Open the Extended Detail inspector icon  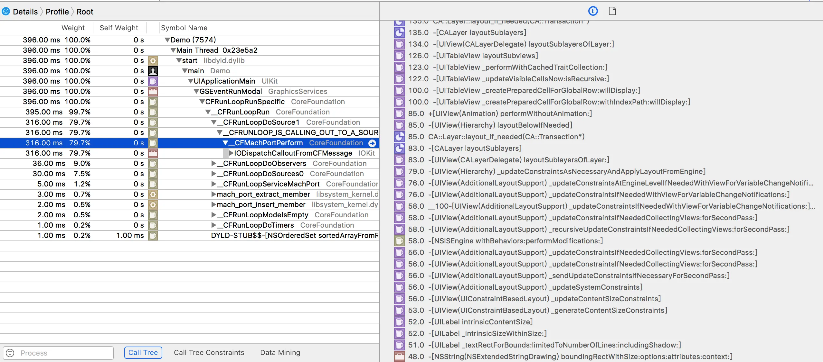(x=593, y=11)
